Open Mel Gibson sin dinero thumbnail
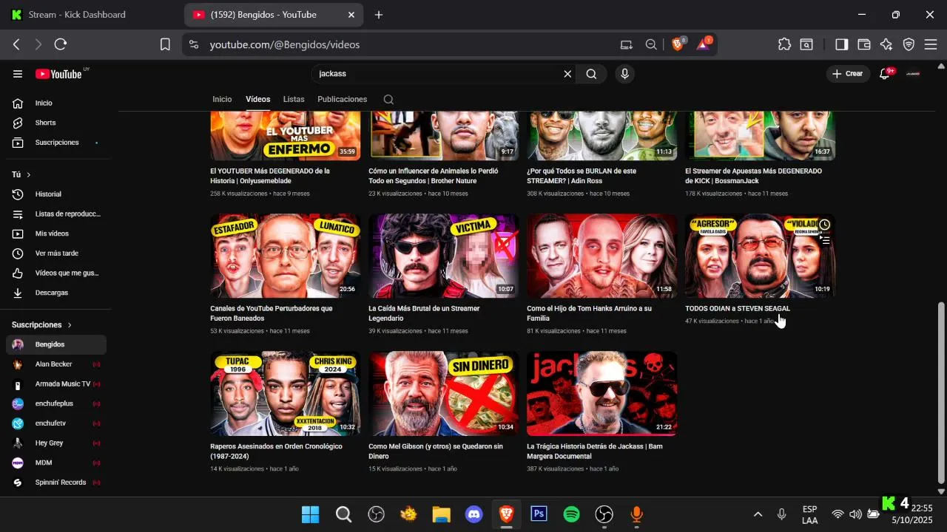This screenshot has height=532, width=947. [x=444, y=394]
